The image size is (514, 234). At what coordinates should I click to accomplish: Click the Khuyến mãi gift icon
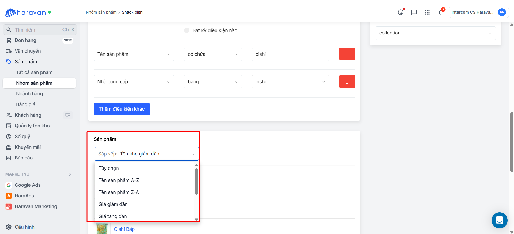pyautogui.click(x=9, y=147)
